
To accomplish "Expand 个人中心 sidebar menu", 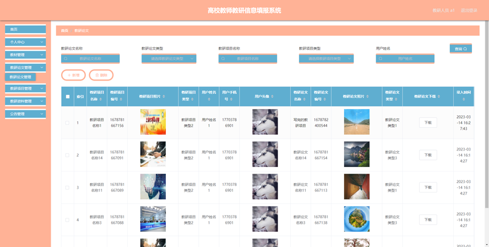I will 25,42.
